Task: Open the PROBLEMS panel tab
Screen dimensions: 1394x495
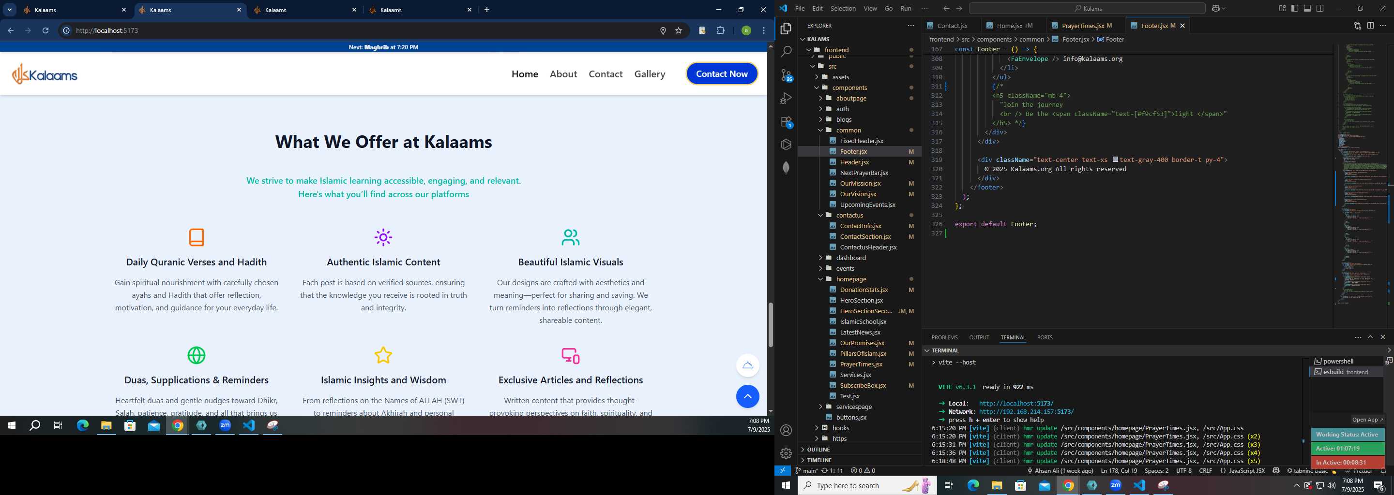Action: (944, 337)
